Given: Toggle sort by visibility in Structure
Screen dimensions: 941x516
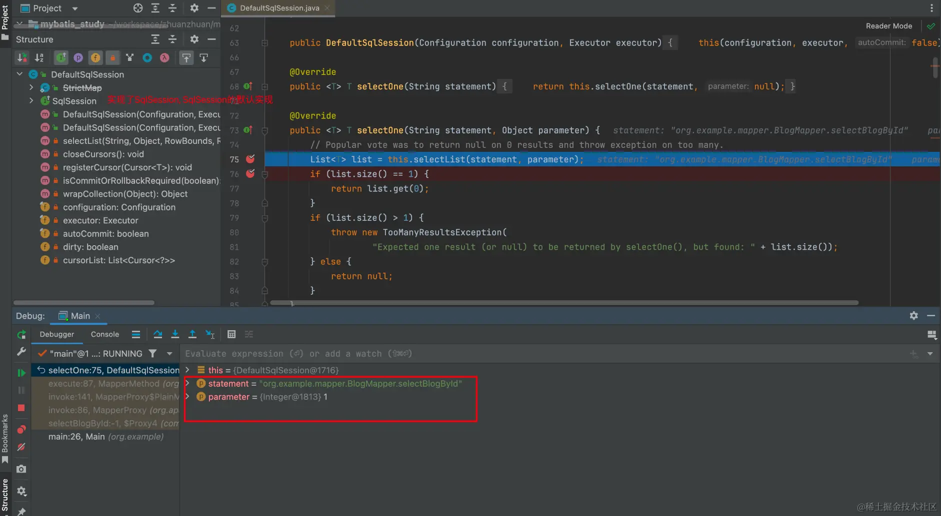Looking at the screenshot, I should 22,58.
